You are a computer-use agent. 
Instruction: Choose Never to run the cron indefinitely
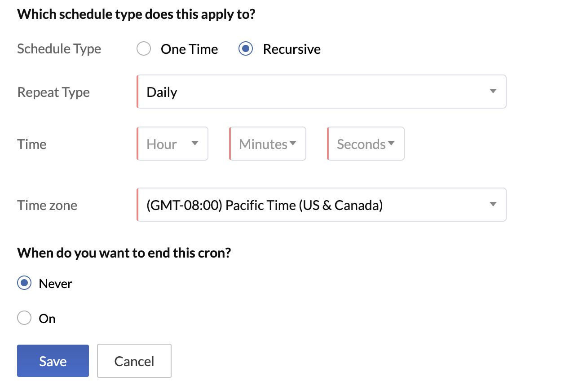24,283
